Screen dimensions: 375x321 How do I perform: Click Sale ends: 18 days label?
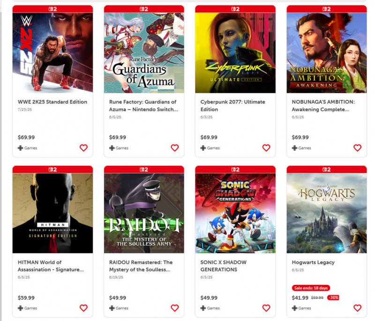click(311, 288)
